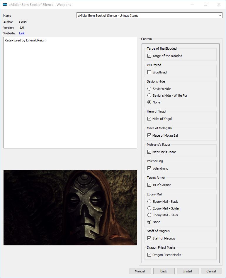Open the Name combo box dropdown arrow
Screen dimensions: 226x278
pos(220,15)
